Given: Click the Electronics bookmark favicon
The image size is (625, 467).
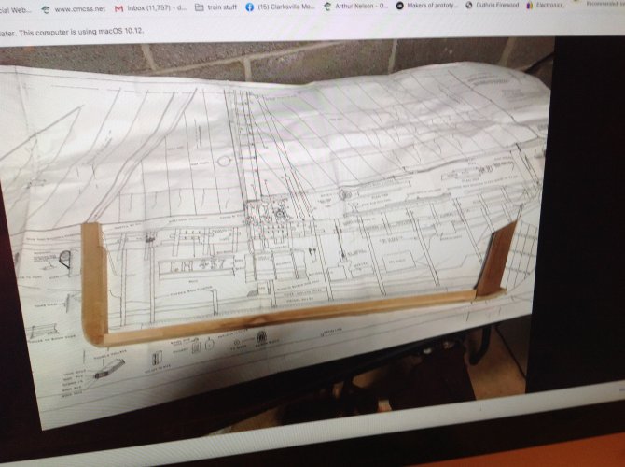Looking at the screenshot, I should pyautogui.click(x=530, y=6).
